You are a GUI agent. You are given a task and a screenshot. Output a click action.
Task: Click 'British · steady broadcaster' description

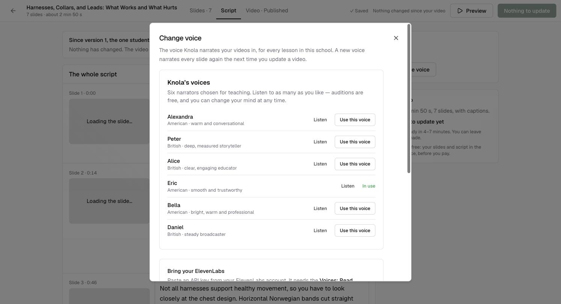click(196, 234)
